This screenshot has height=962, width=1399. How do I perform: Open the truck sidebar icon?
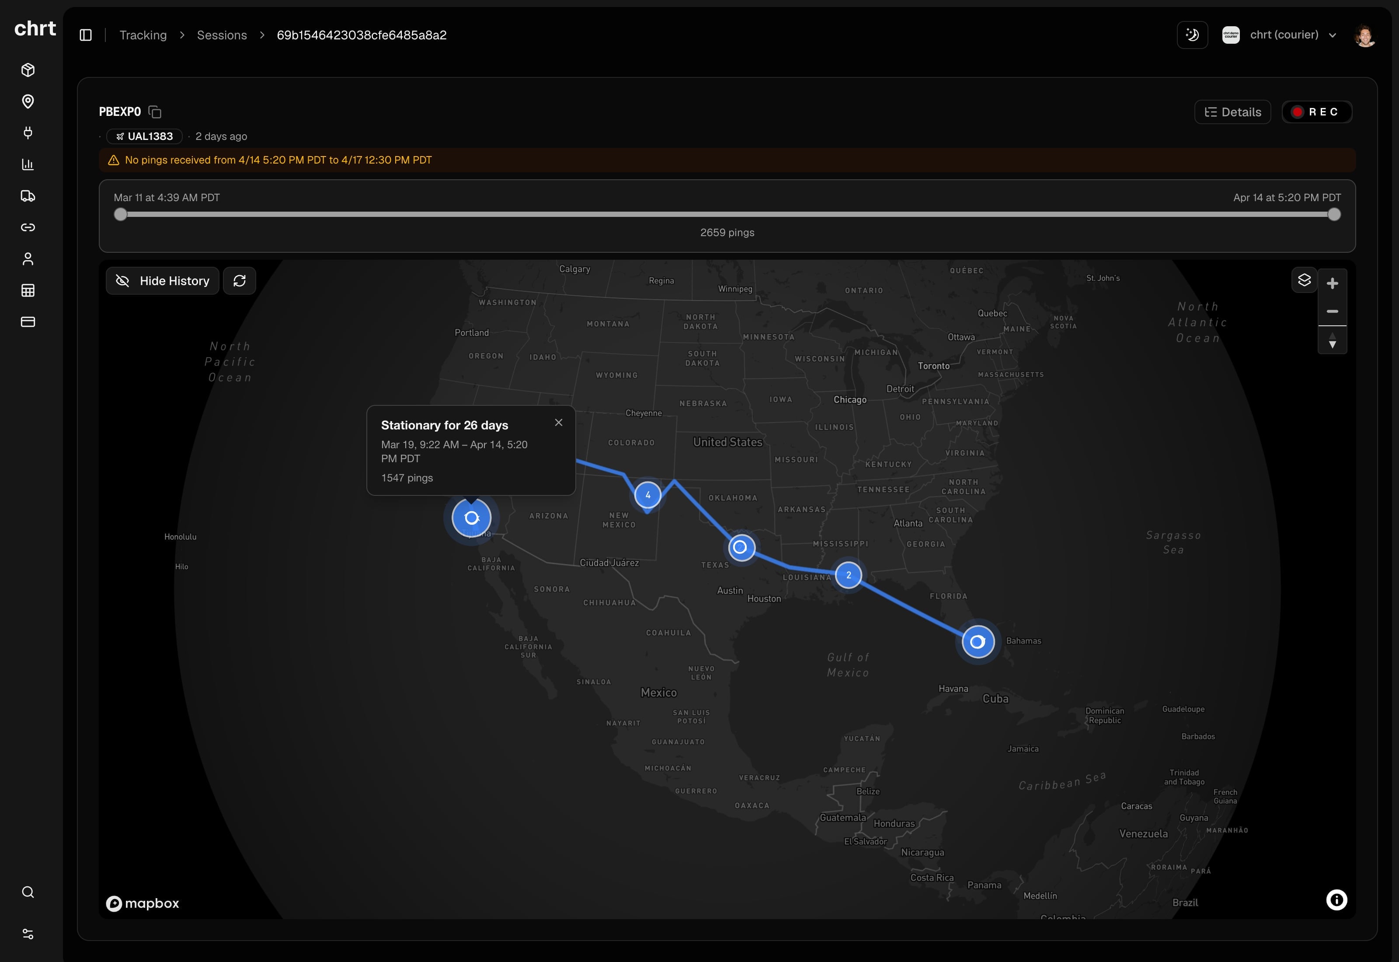click(x=28, y=196)
